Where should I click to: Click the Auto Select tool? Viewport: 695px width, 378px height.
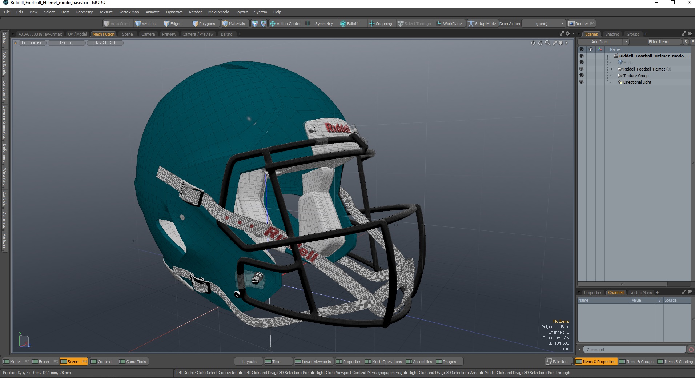point(117,24)
